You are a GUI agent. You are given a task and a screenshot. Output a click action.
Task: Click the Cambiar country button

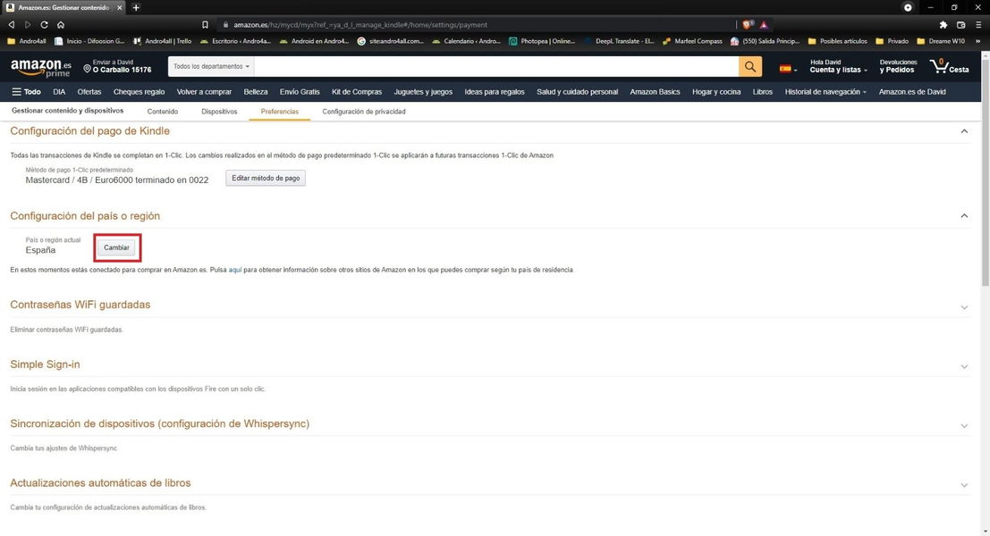point(116,247)
